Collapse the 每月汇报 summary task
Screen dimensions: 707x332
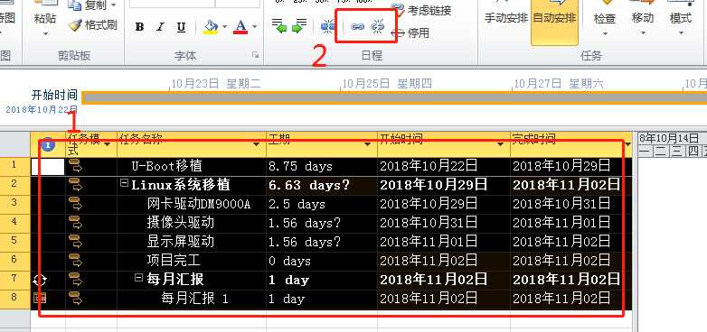(x=139, y=278)
